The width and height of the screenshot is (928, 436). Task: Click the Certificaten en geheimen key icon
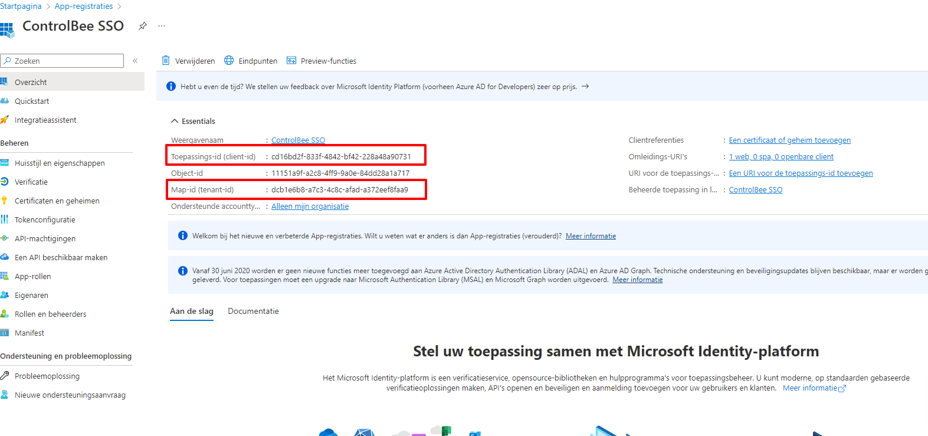pos(4,201)
